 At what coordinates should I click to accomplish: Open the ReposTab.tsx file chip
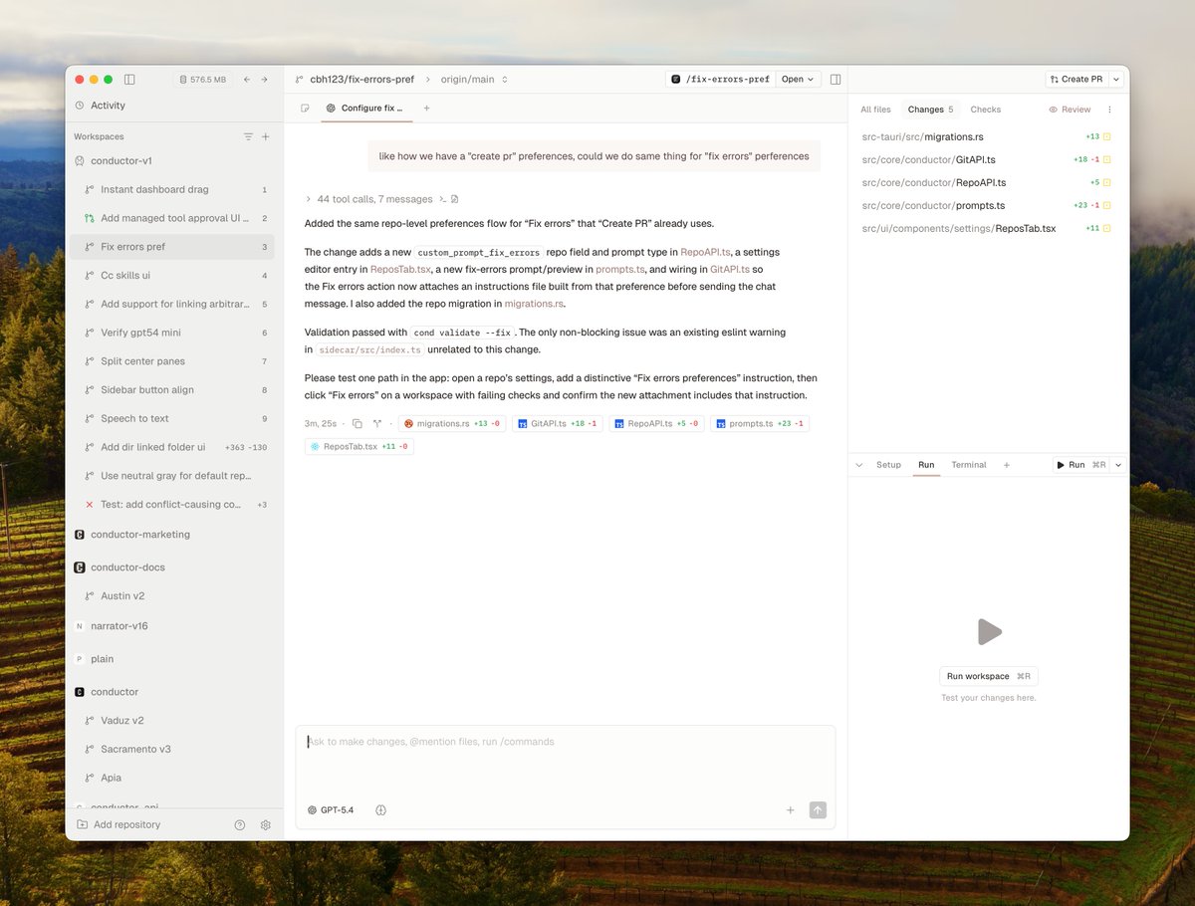(358, 447)
